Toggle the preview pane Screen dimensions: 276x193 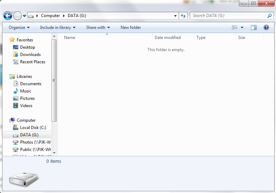tap(254, 27)
